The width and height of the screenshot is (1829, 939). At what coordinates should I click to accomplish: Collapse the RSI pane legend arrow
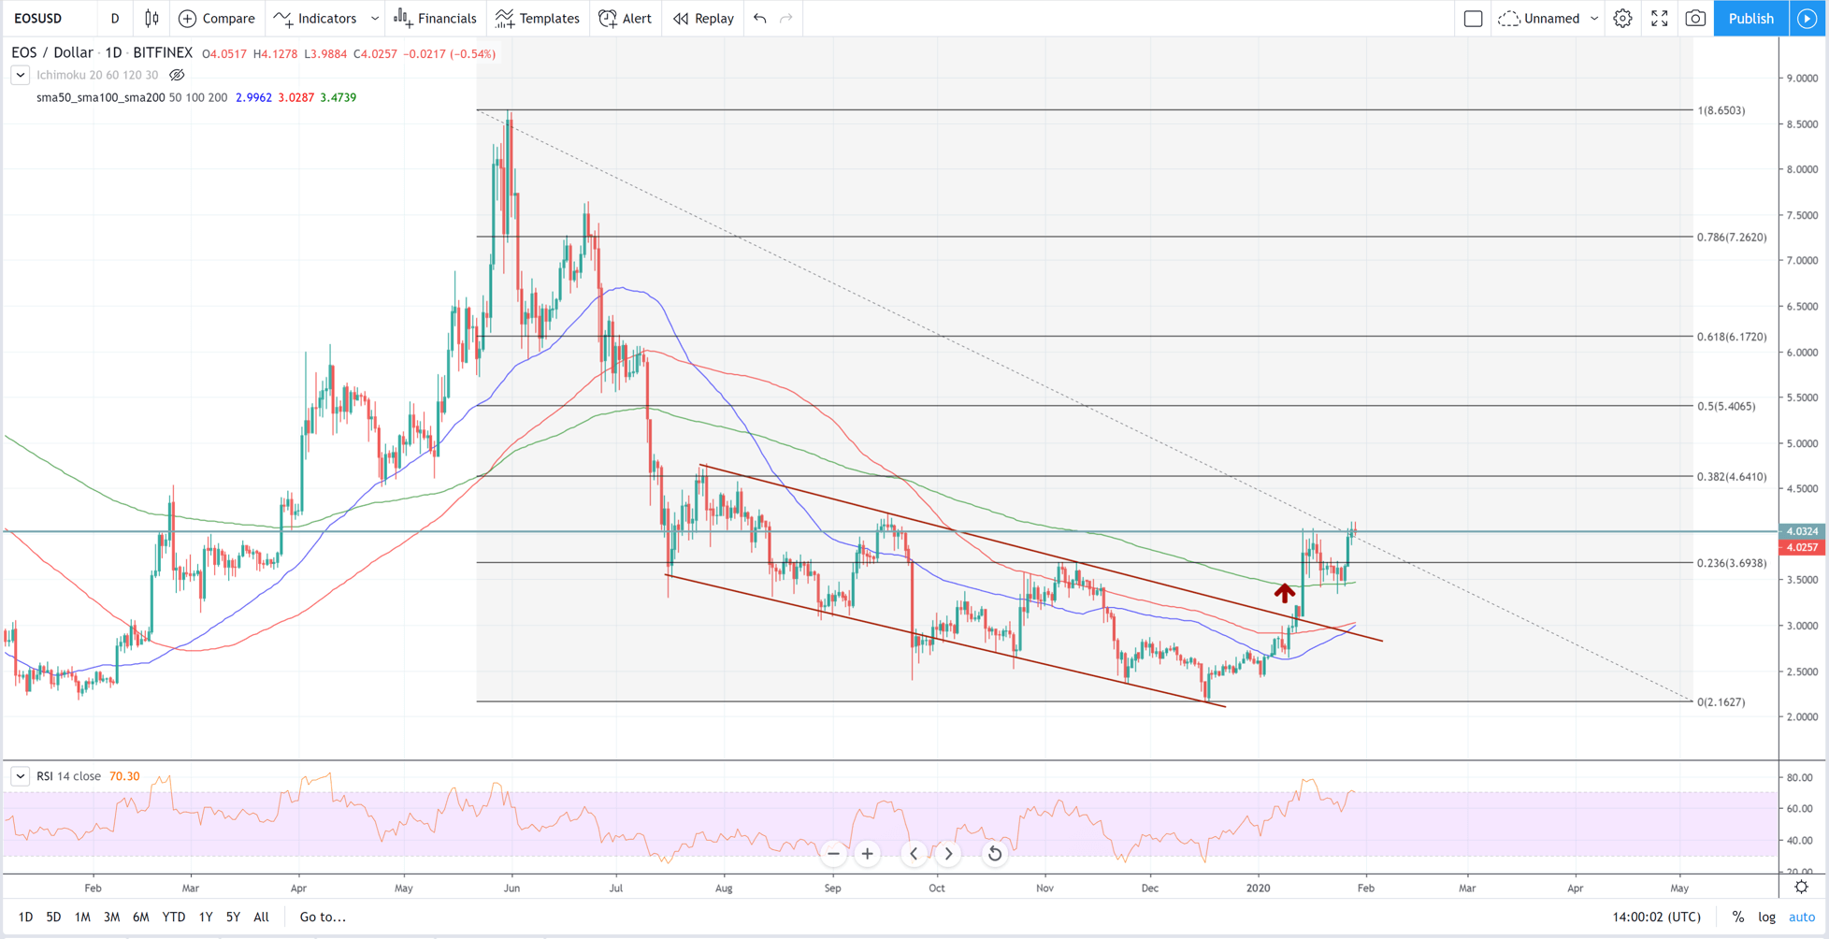click(21, 776)
